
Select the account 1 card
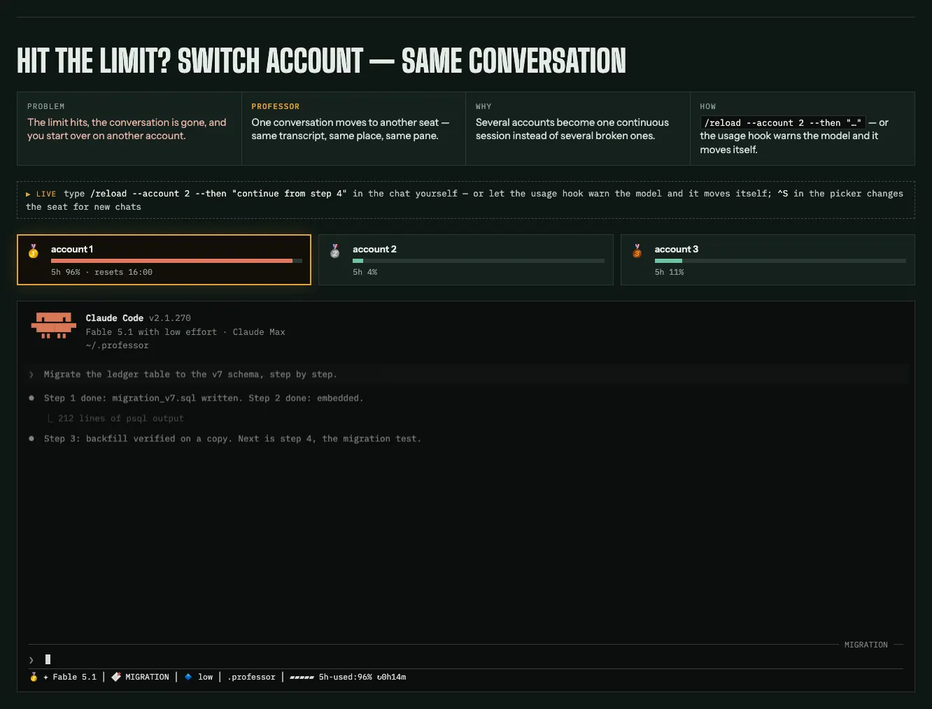point(164,259)
